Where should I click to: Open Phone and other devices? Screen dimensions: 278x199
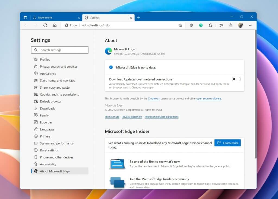point(59,157)
